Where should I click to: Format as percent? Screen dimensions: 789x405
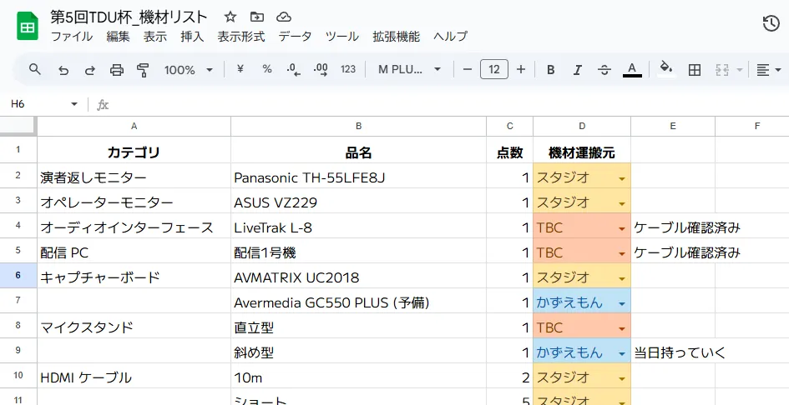[x=267, y=69]
